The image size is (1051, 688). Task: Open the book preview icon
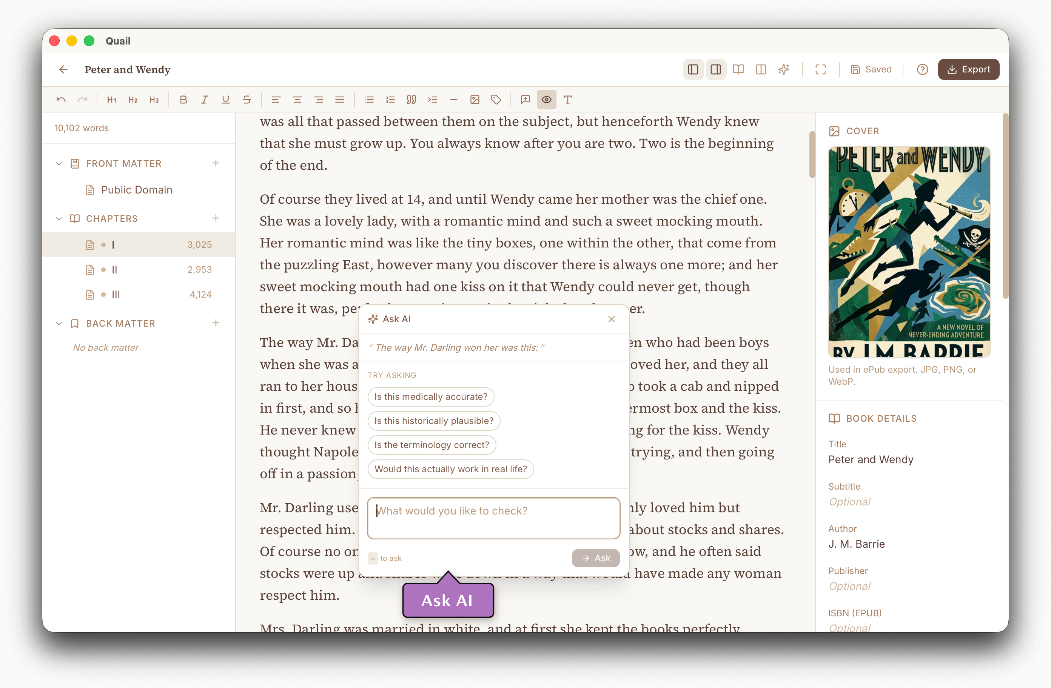(x=738, y=69)
